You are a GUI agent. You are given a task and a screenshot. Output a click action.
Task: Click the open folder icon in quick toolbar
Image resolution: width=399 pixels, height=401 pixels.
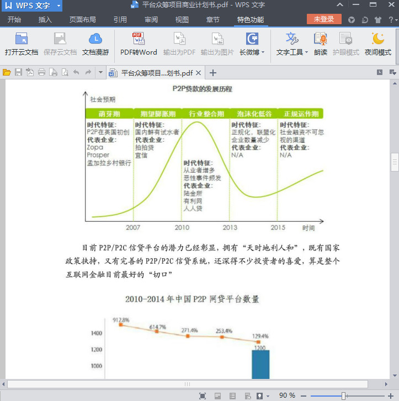(7, 73)
